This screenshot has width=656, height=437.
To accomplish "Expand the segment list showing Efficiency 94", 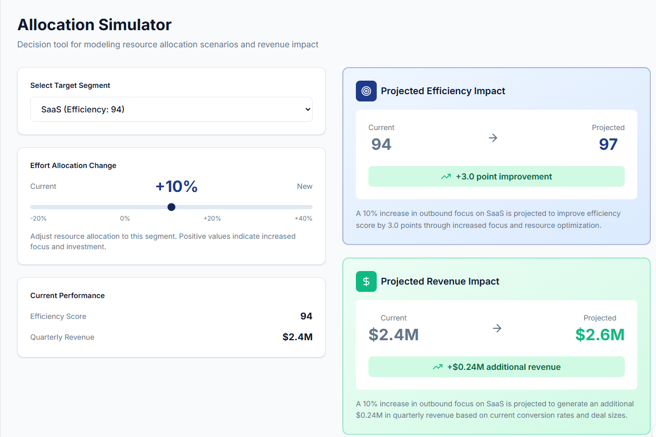I will coord(171,109).
